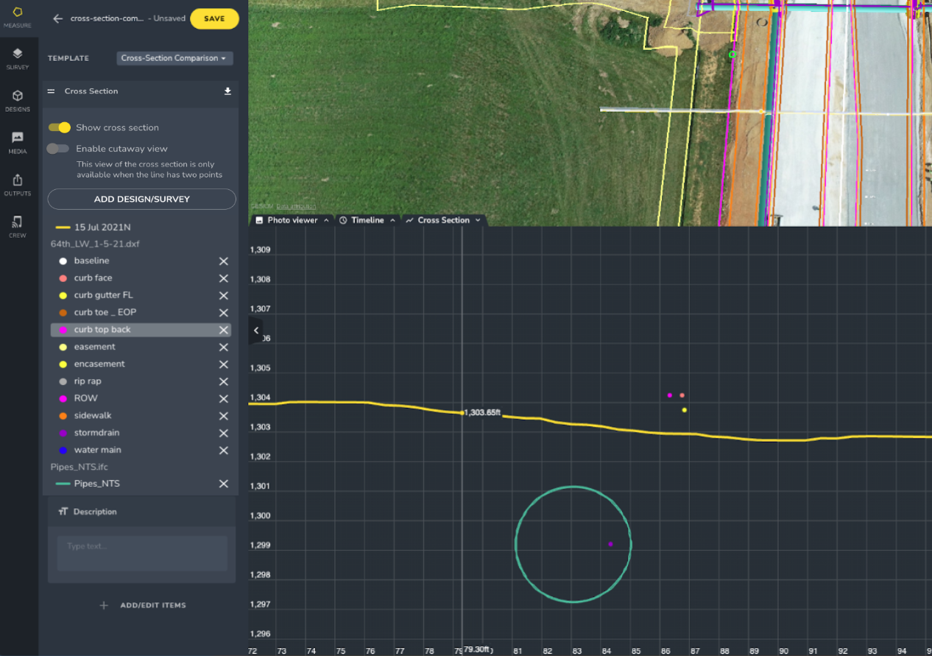Screen dimensions: 932x656
Task: Expand the Photo viewer panel
Action: tap(291, 220)
